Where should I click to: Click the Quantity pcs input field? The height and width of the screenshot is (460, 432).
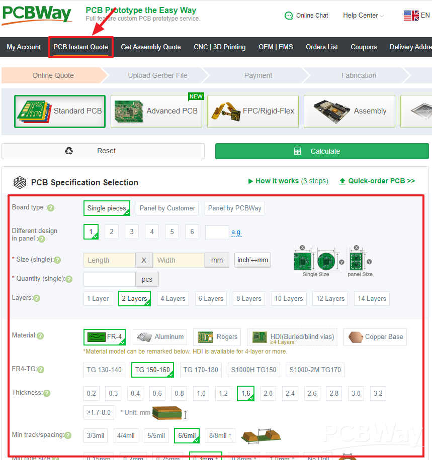pos(109,279)
